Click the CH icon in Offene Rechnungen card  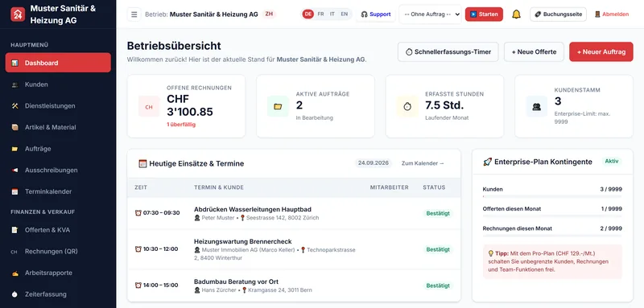pyautogui.click(x=149, y=107)
